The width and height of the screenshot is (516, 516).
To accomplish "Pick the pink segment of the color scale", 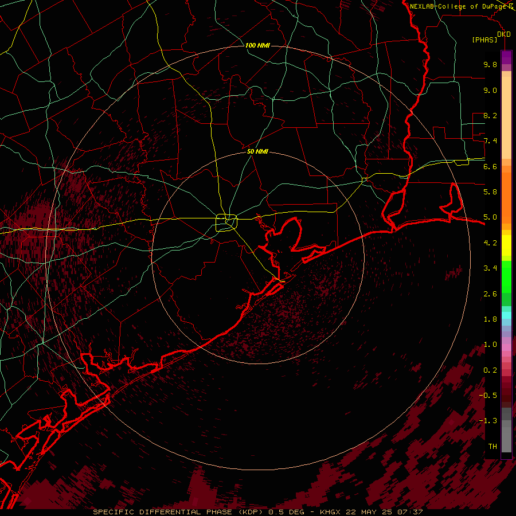I will (x=506, y=347).
